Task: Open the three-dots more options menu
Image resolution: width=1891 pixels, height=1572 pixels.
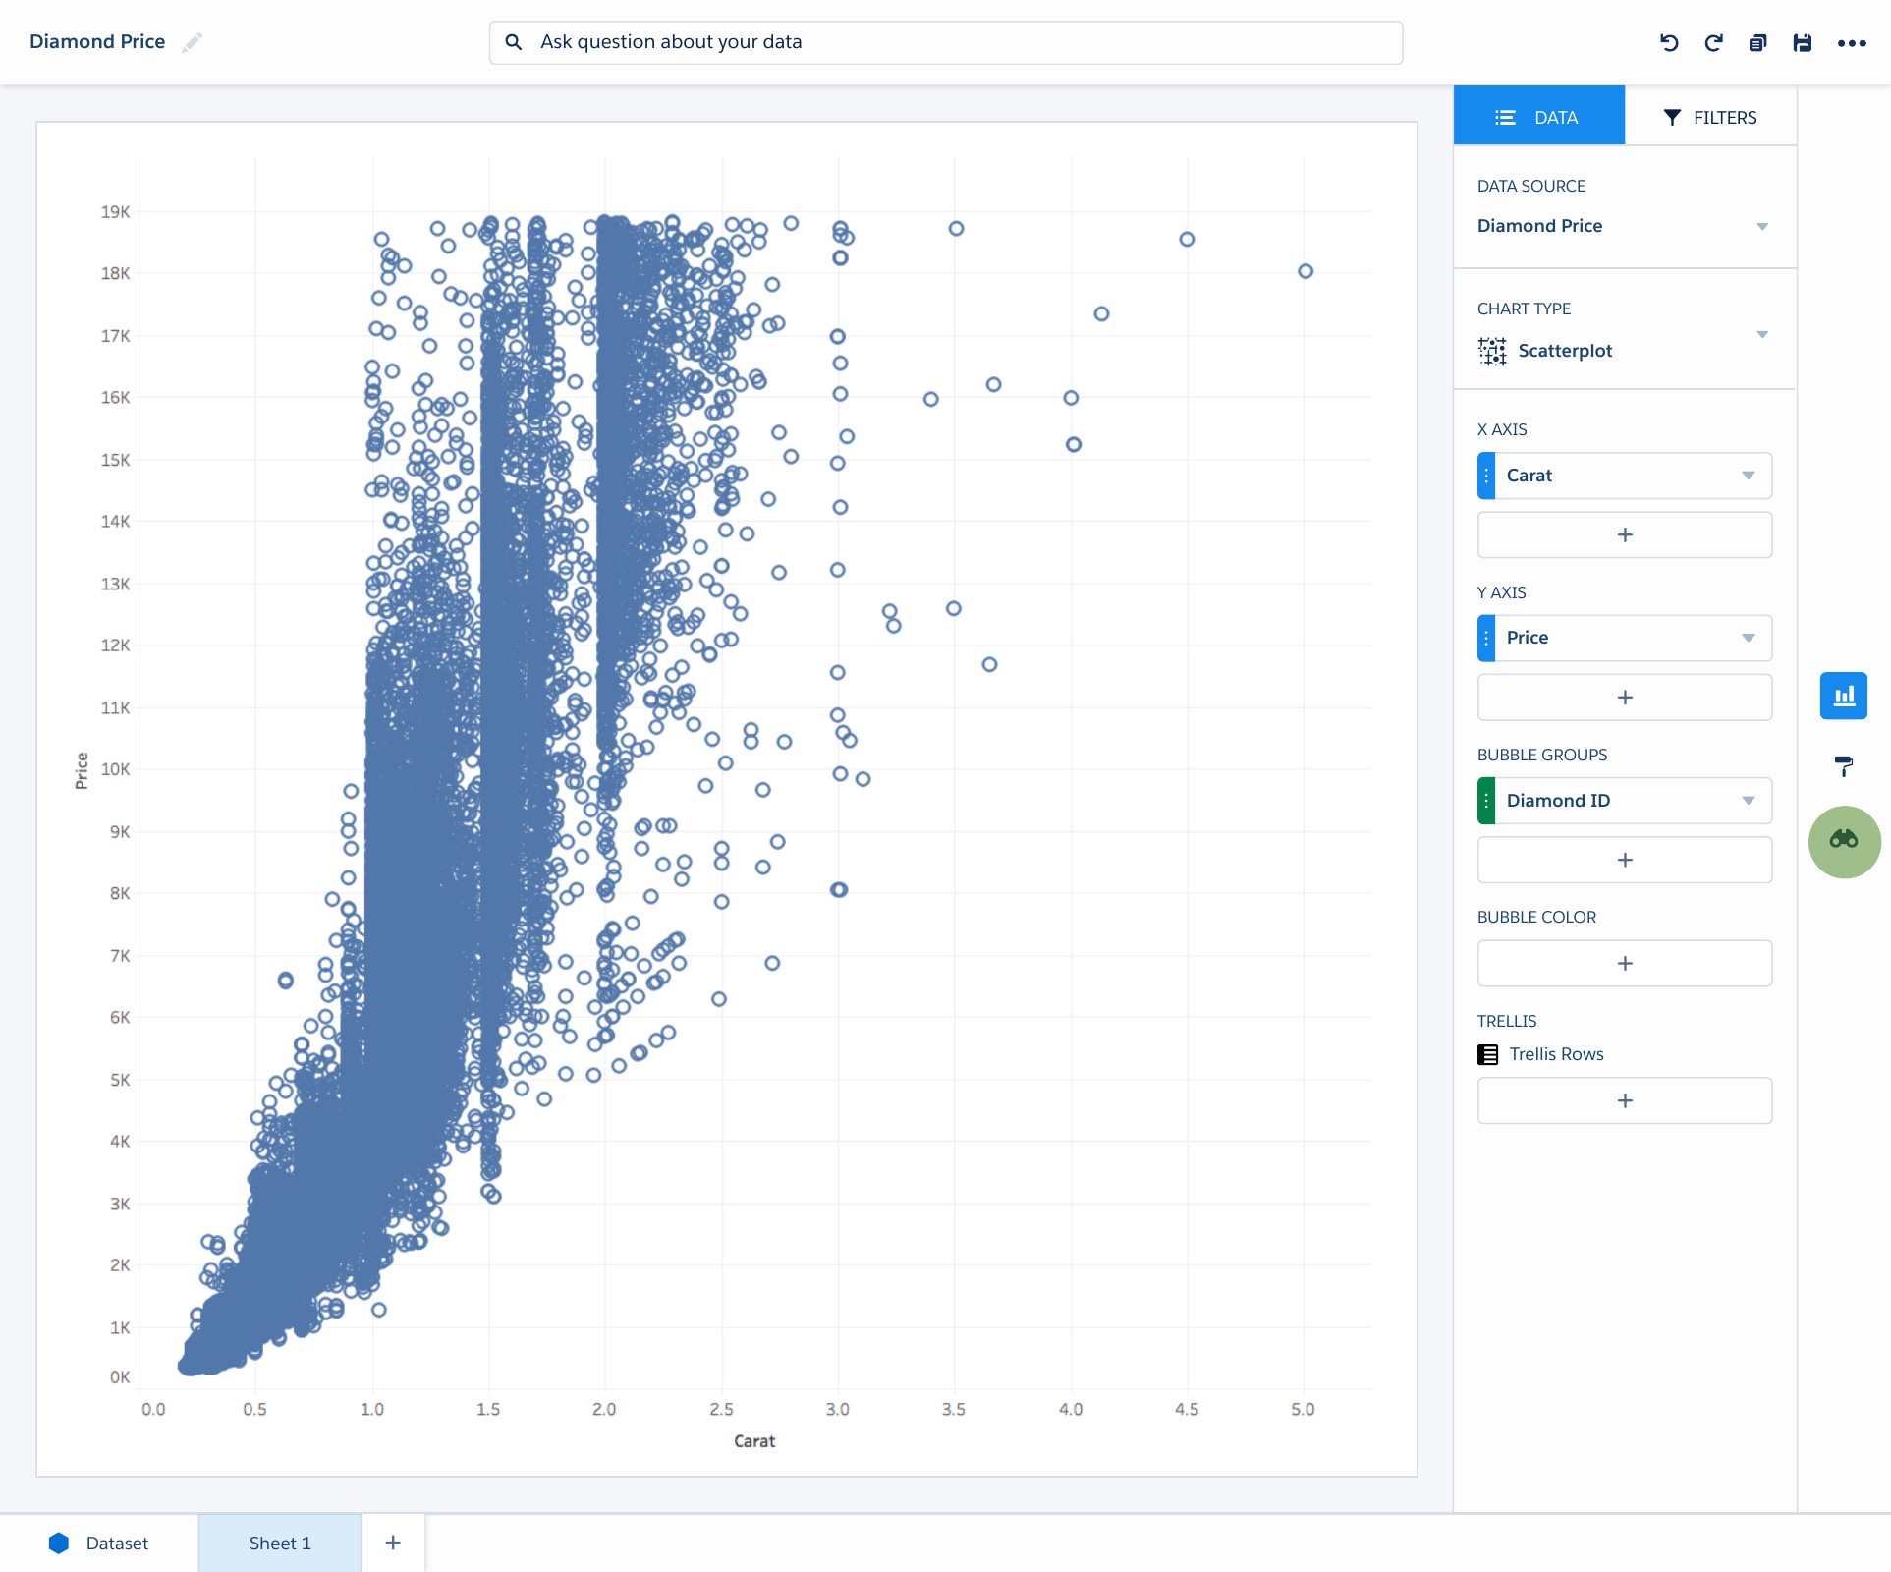Action: click(x=1852, y=43)
